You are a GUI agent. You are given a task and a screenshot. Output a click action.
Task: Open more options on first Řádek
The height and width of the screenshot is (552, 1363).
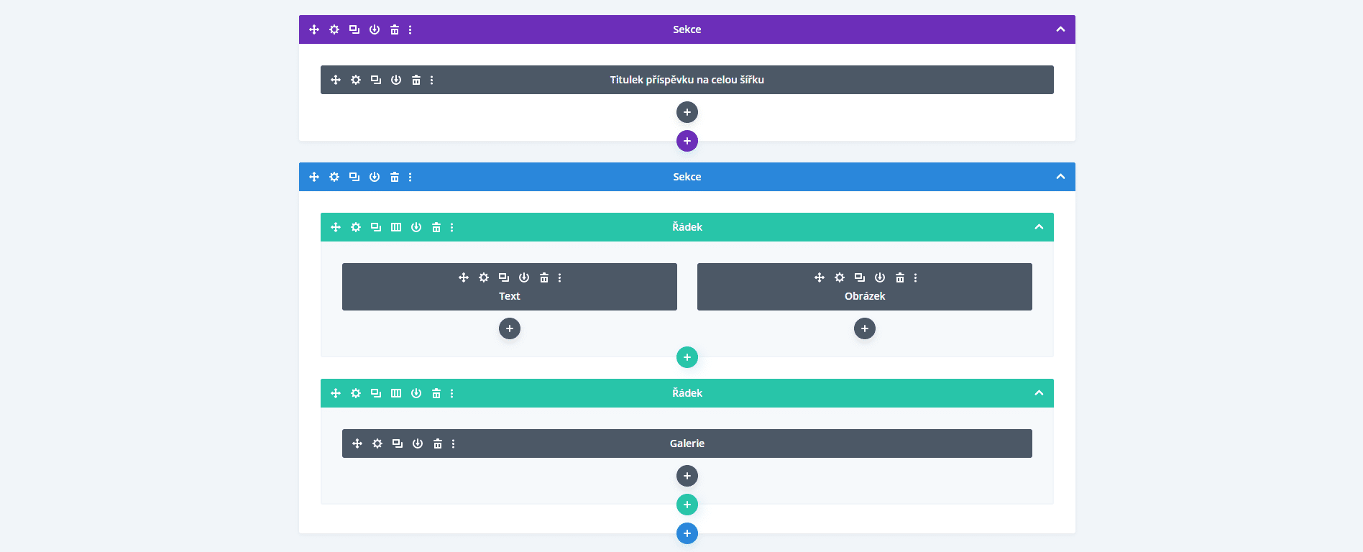(x=452, y=227)
